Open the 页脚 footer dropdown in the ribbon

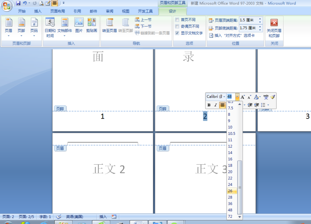pos(21,27)
